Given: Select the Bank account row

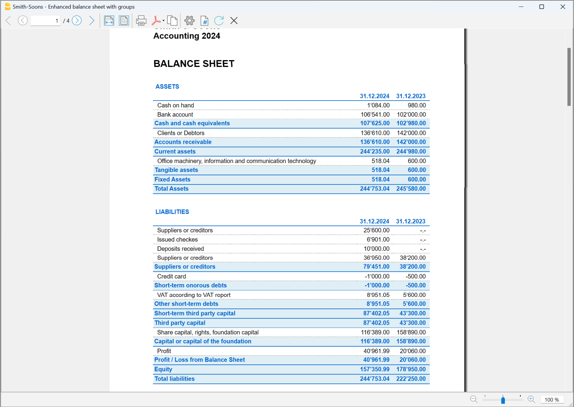Looking at the screenshot, I should (x=291, y=115).
